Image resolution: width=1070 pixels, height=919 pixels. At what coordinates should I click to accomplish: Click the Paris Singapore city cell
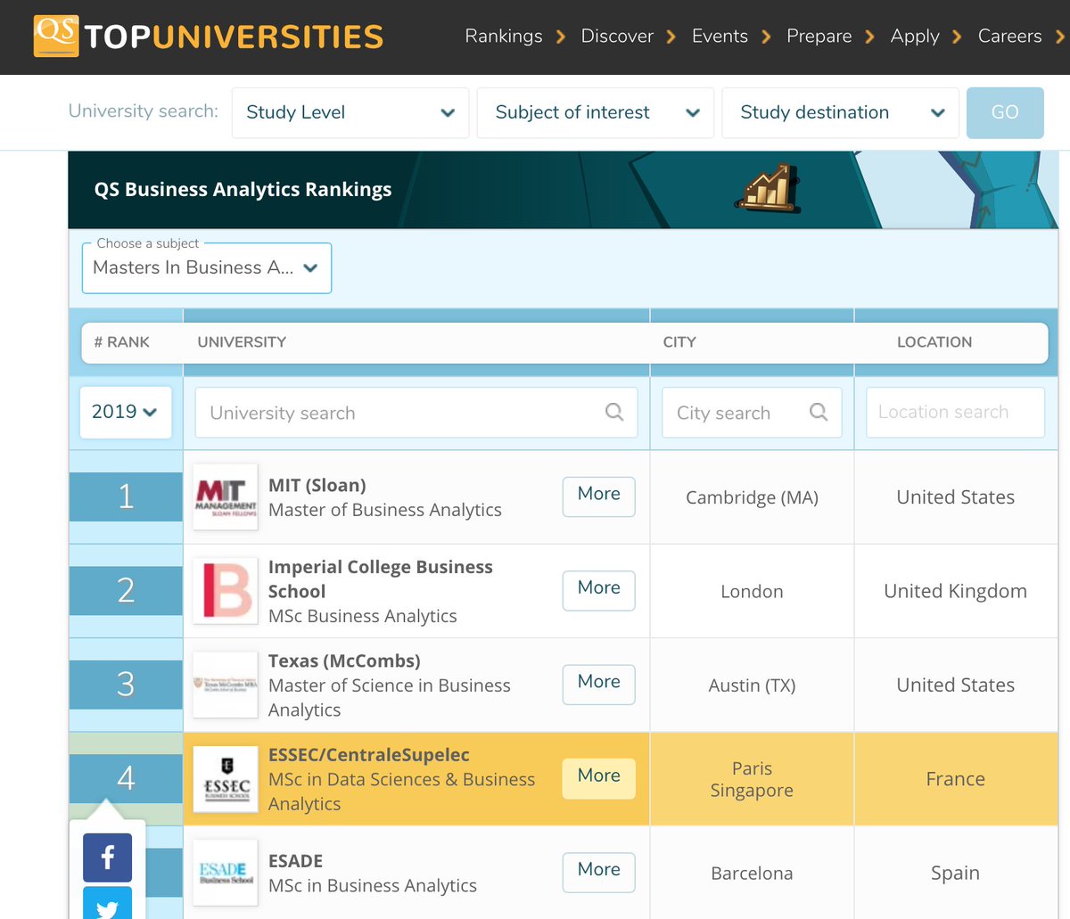[752, 779]
